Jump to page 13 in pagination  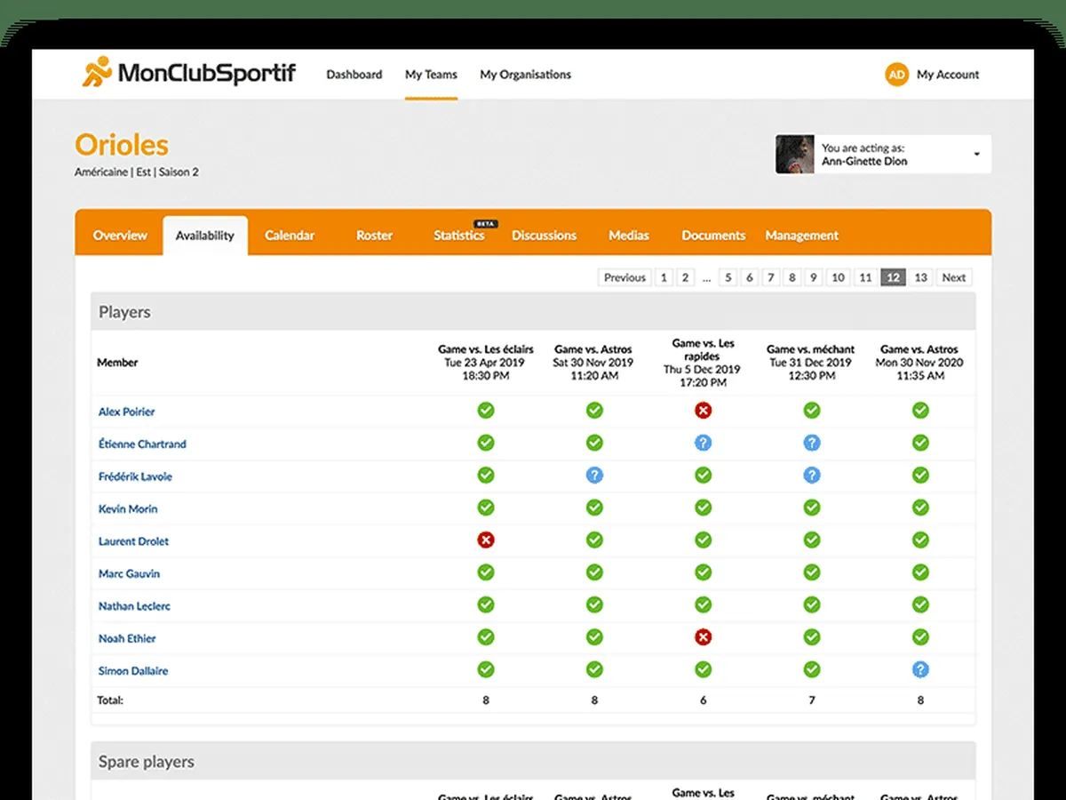921,278
